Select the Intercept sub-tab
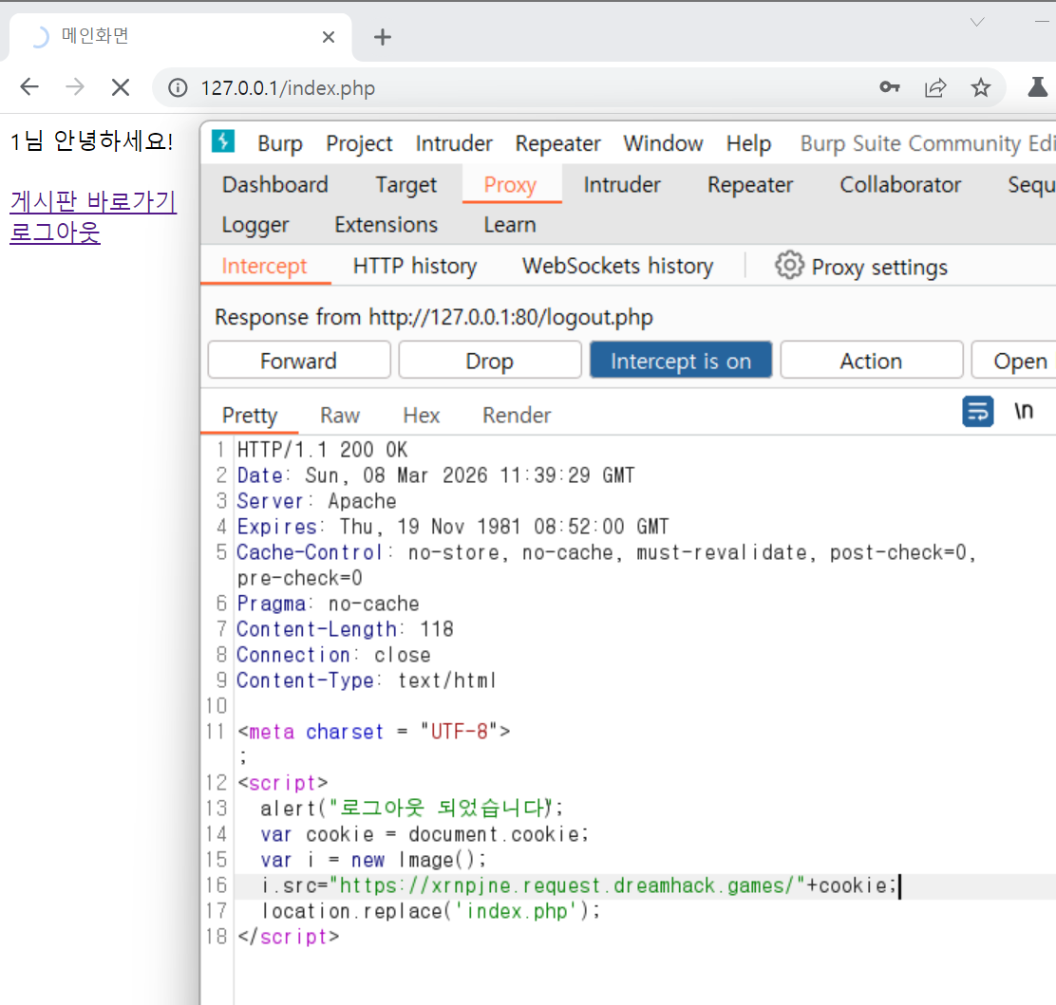Image resolution: width=1056 pixels, height=1005 pixels. (264, 266)
